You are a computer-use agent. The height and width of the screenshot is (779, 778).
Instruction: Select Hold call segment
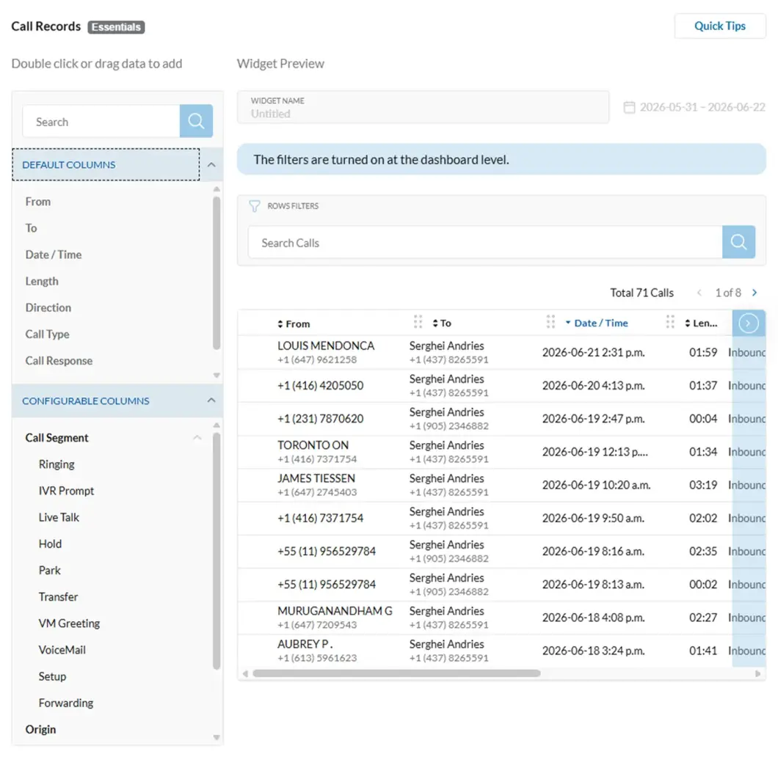coord(50,544)
